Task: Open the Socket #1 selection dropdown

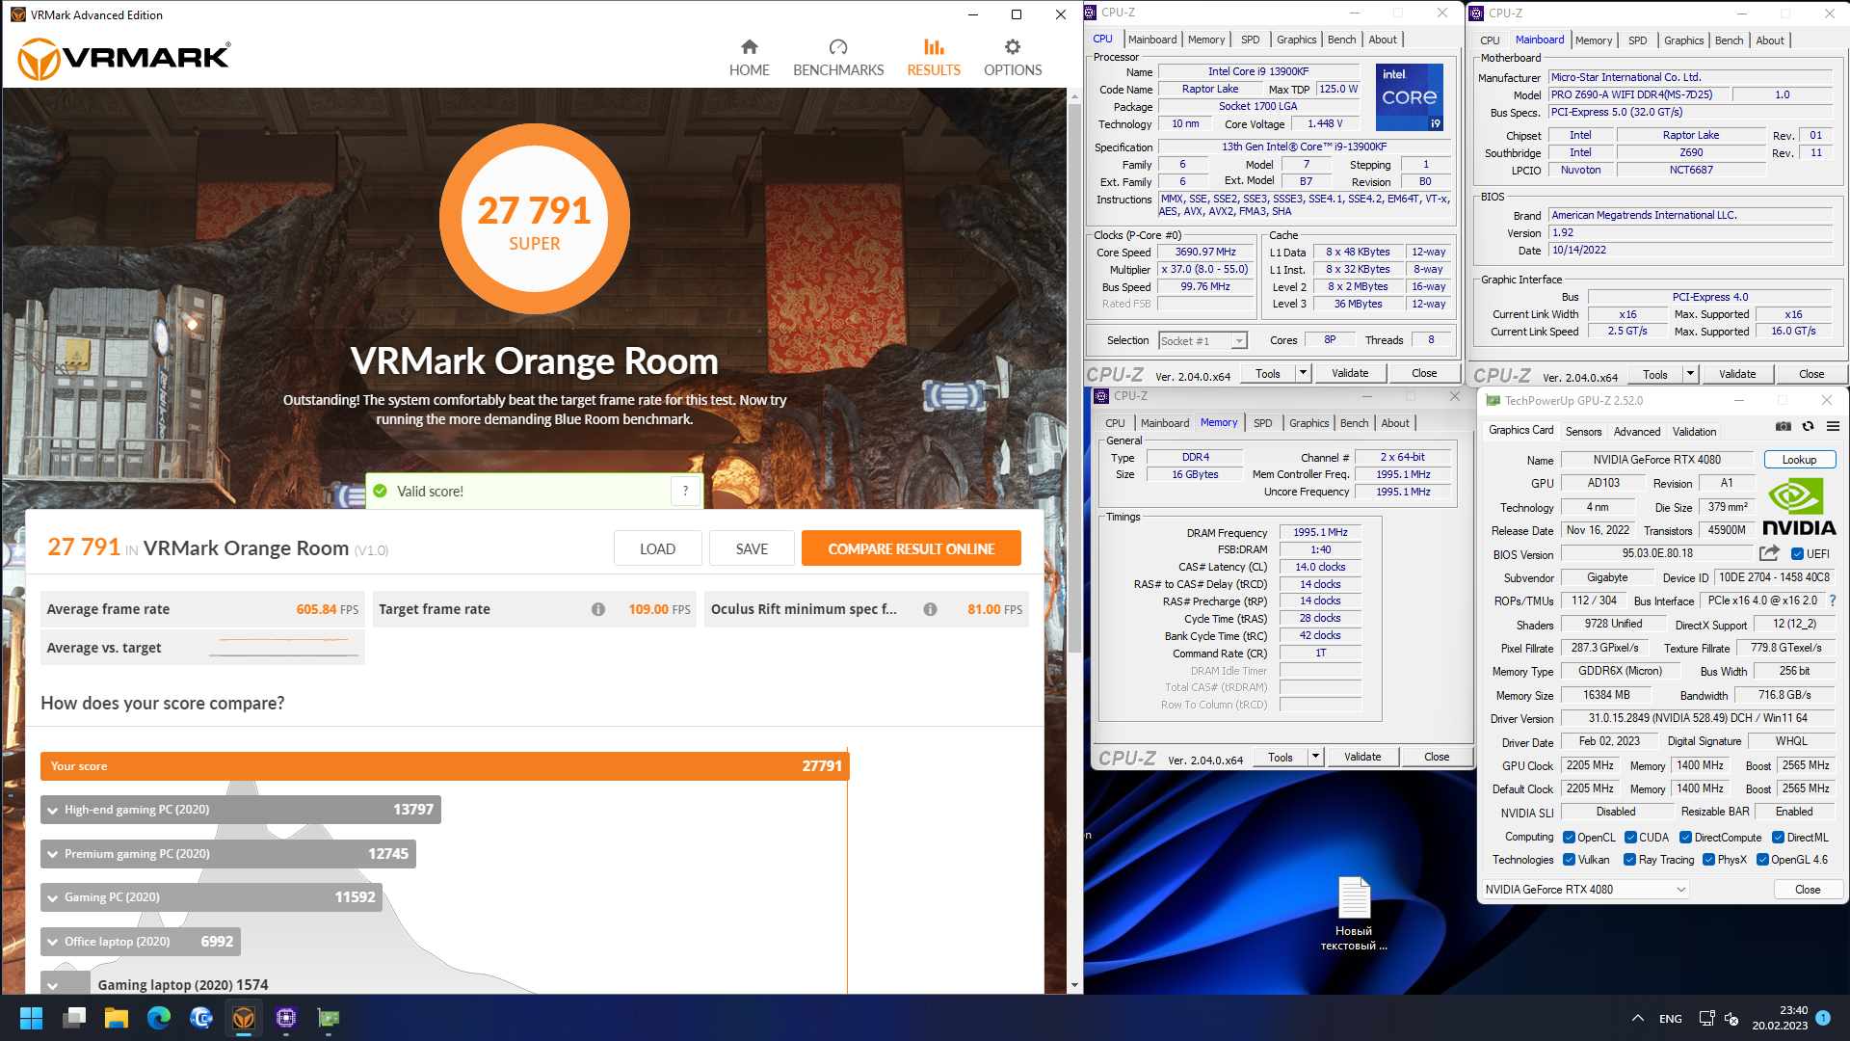Action: tap(1202, 340)
